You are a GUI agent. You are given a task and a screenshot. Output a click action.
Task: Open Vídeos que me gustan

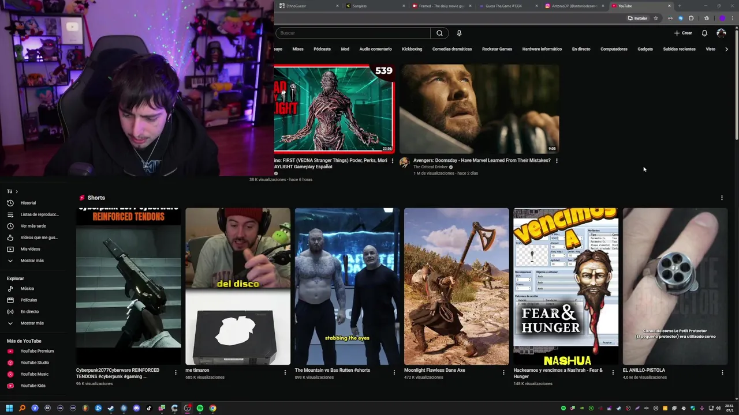(32, 237)
